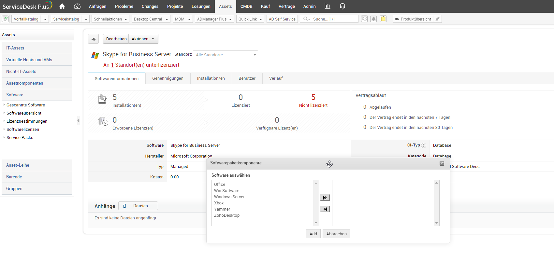The height and width of the screenshot is (262, 554).
Task: Open the Verträge menu
Action: coord(286,6)
